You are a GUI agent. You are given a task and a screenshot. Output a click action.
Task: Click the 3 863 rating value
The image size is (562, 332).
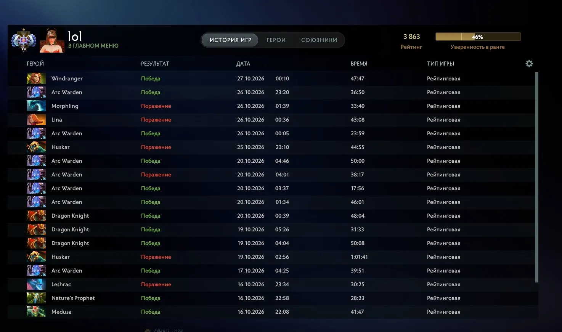tap(411, 37)
